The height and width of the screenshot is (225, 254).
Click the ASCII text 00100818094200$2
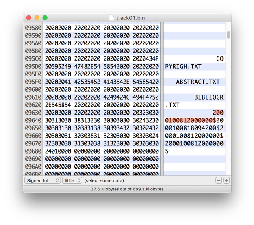(x=194, y=128)
